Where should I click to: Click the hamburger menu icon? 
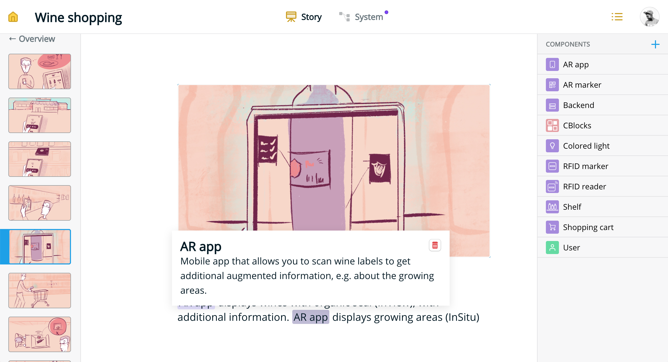[617, 16]
